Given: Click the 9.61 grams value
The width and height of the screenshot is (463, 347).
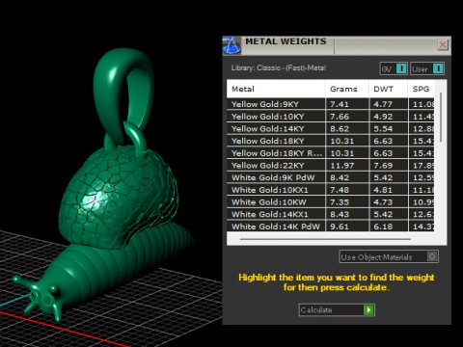Looking at the screenshot, I should (x=340, y=227).
